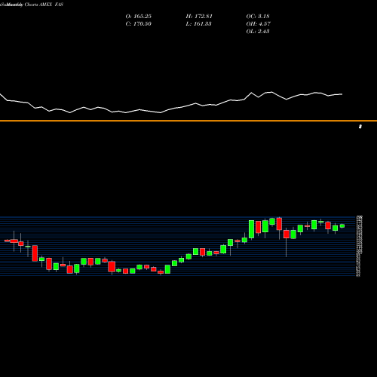
Task: Click the 'OL: 2.43' reading
Action: click(x=258, y=32)
